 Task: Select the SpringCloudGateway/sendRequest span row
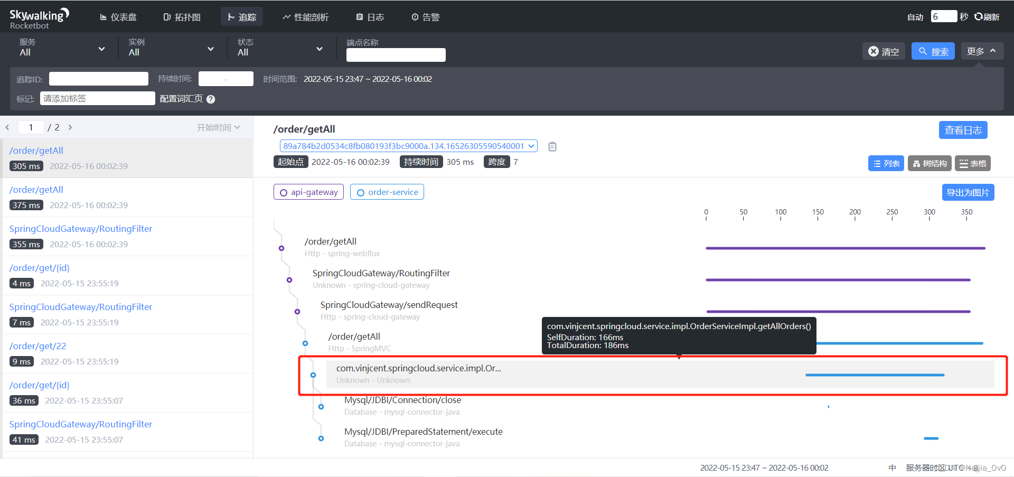coord(389,311)
